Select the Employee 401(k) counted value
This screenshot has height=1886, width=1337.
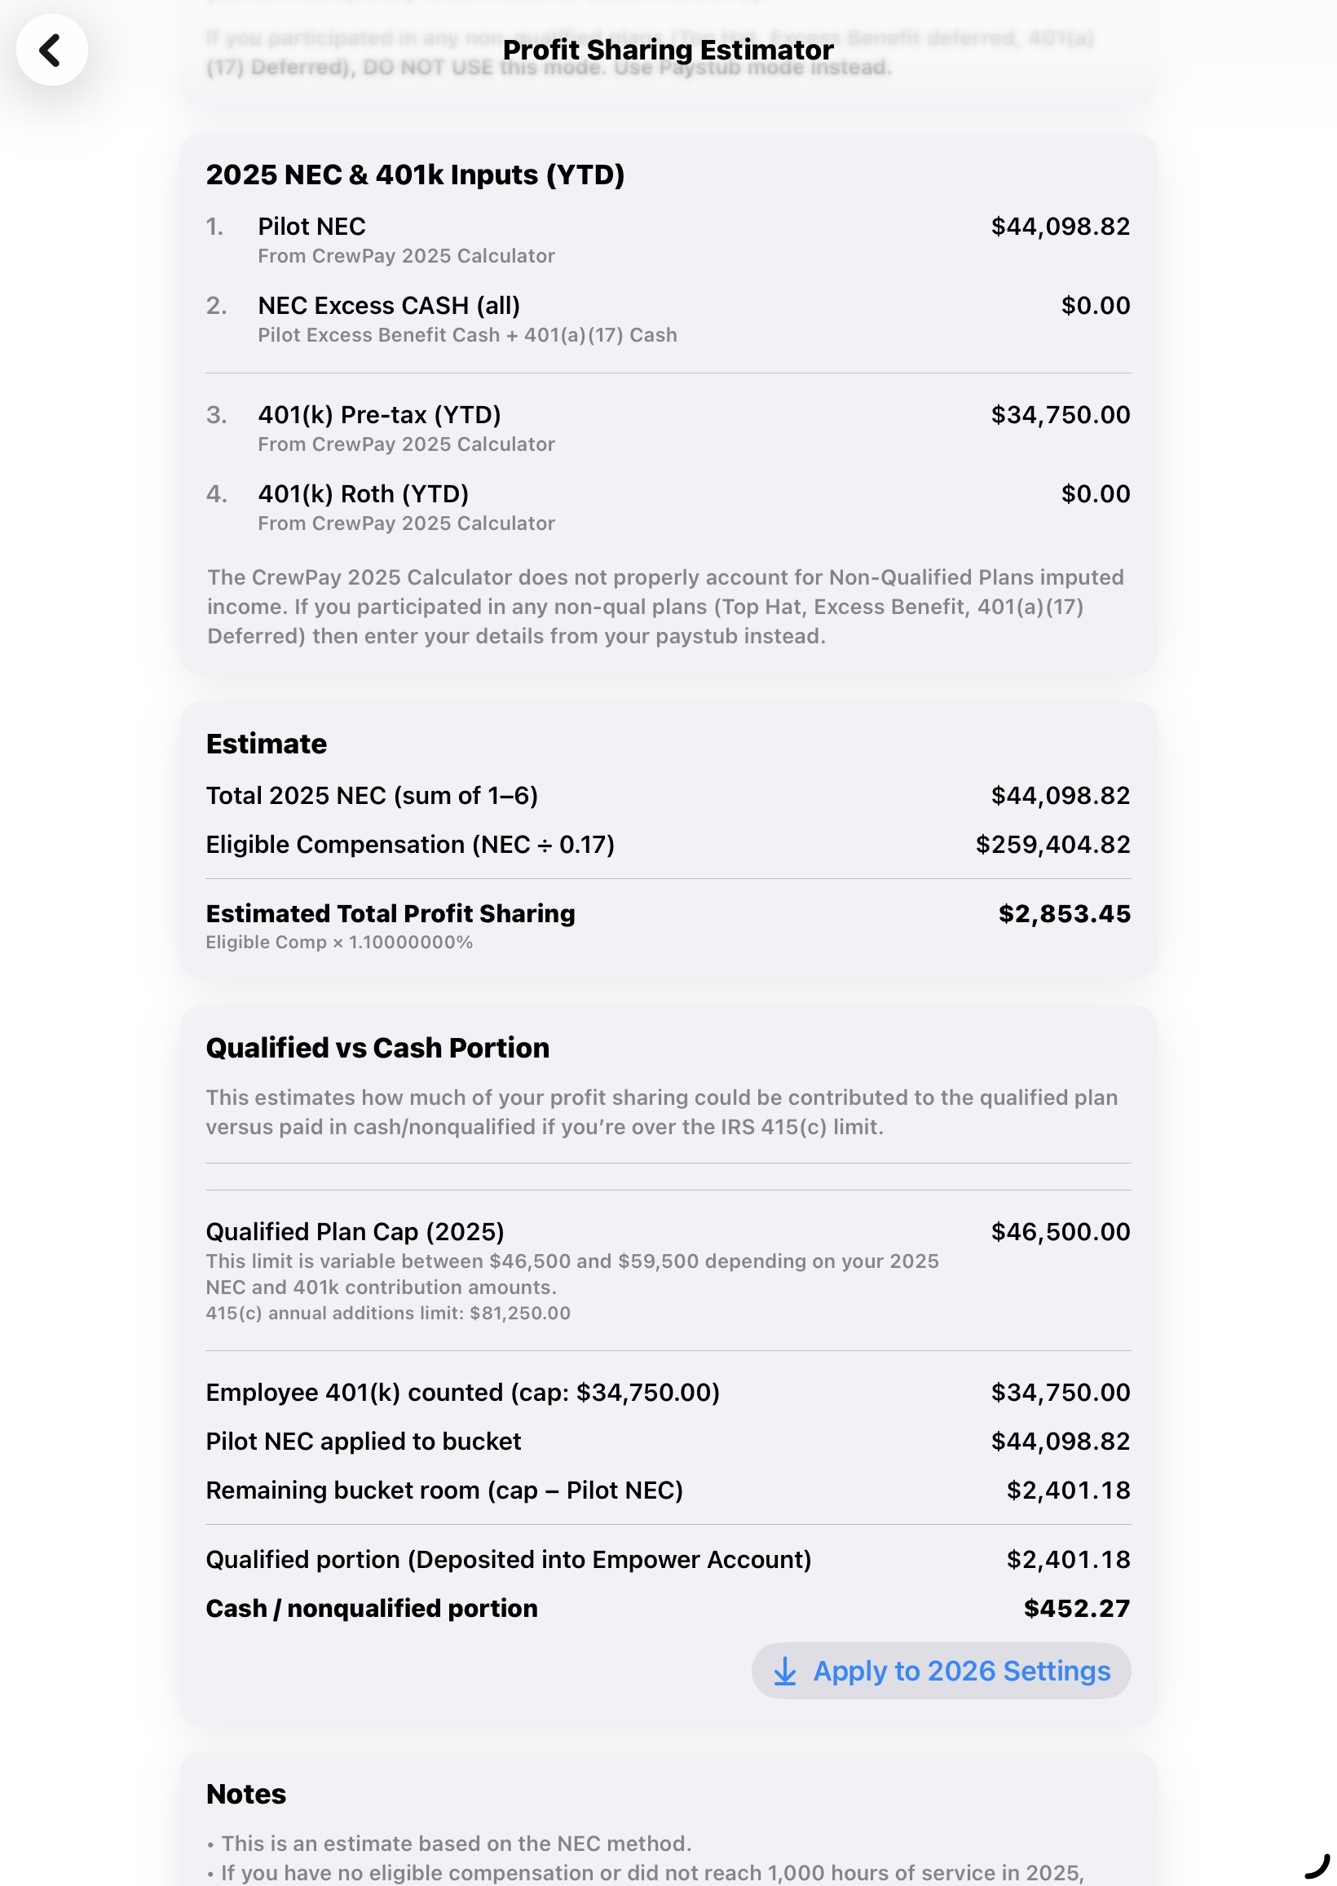1061,1391
